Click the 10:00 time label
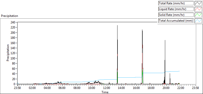 pos(92,88)
